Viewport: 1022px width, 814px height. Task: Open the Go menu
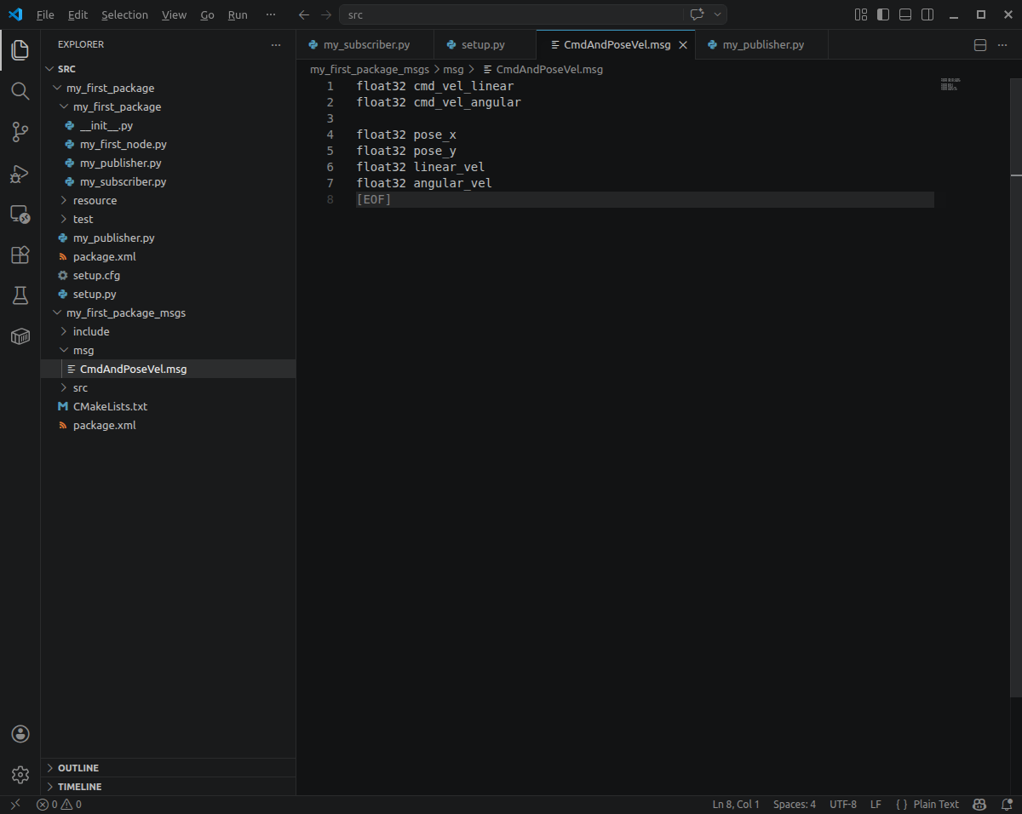207,14
